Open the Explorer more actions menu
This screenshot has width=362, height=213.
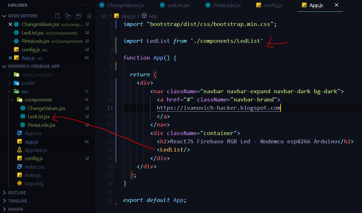click(85, 5)
